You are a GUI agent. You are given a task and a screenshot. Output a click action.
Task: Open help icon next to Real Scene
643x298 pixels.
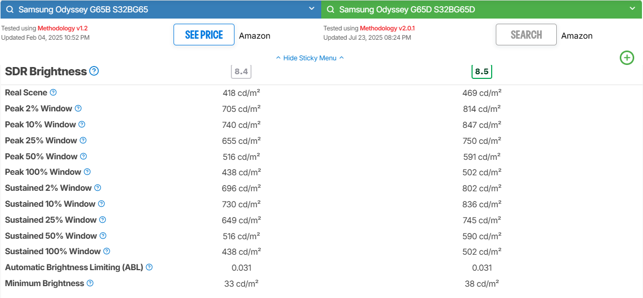53,93
